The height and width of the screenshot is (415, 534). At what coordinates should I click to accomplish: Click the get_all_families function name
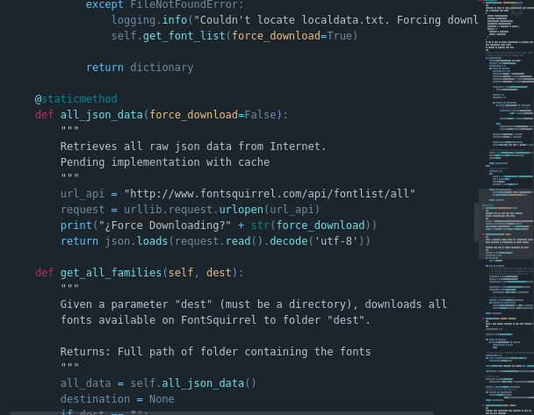(111, 273)
